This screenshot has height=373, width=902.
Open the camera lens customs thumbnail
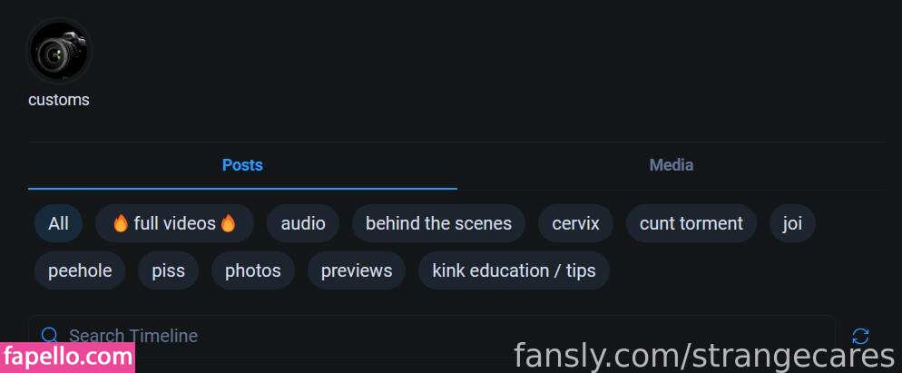coord(59,51)
